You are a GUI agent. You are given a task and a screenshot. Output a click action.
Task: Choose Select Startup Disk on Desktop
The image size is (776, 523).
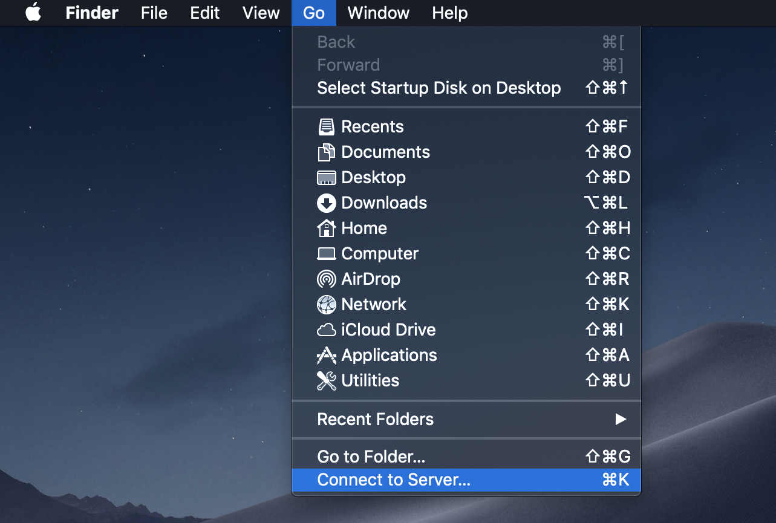[x=466, y=88]
